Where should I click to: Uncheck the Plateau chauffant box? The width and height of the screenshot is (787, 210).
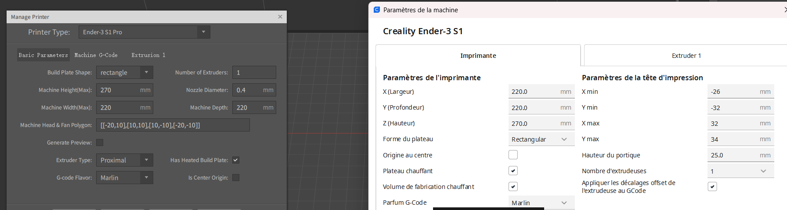coord(513,171)
